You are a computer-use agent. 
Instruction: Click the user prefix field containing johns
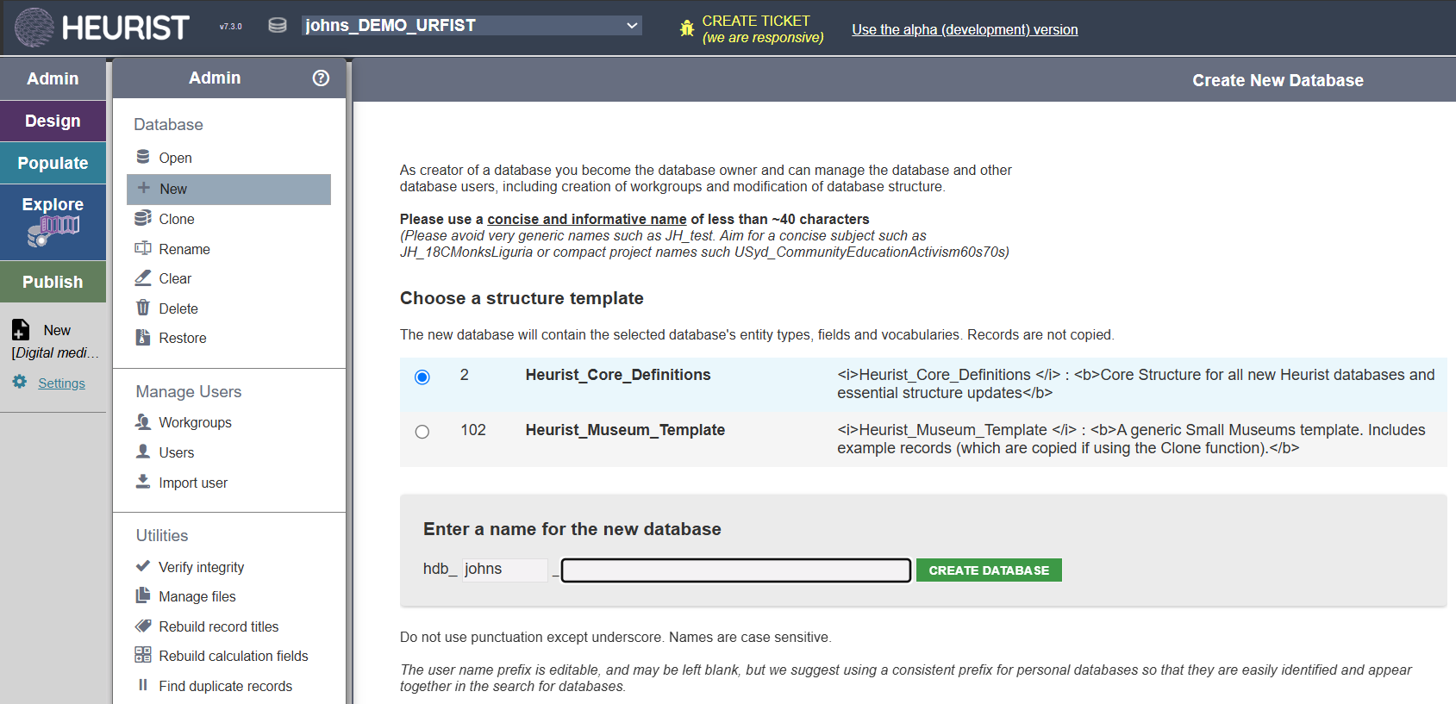[x=505, y=570]
